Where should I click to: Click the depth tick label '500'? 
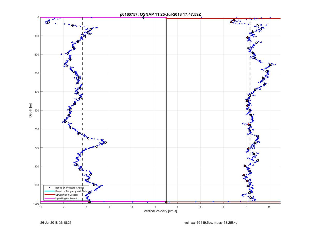coord(37,110)
